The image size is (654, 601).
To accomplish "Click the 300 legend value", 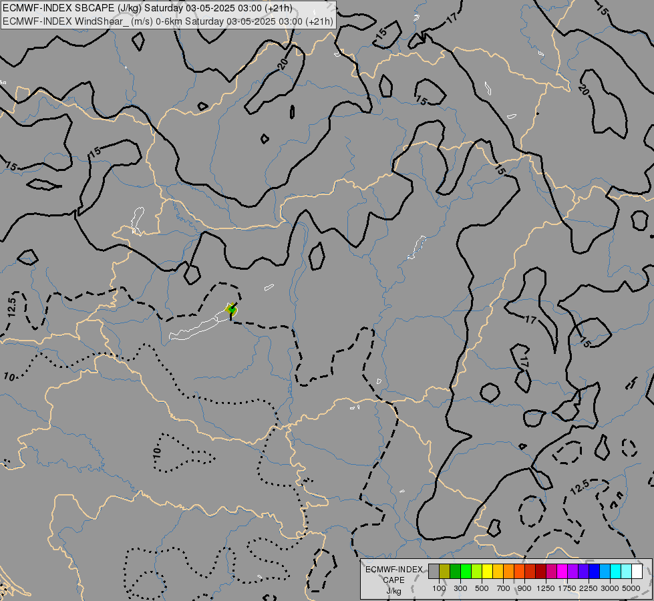I will [460, 588].
